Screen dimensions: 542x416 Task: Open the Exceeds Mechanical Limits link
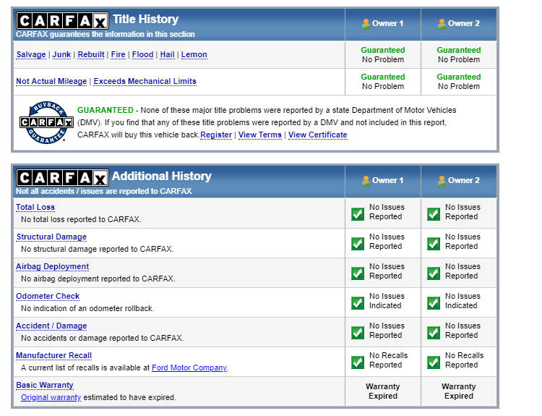pyautogui.click(x=145, y=81)
